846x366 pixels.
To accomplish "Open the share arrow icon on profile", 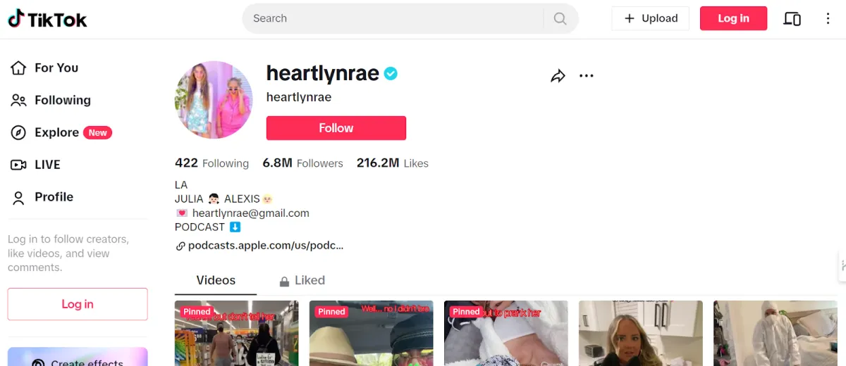I will pyautogui.click(x=558, y=76).
